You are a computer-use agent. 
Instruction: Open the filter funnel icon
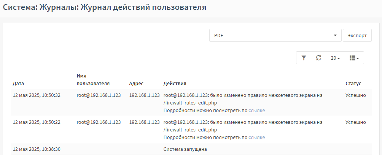[304, 58]
